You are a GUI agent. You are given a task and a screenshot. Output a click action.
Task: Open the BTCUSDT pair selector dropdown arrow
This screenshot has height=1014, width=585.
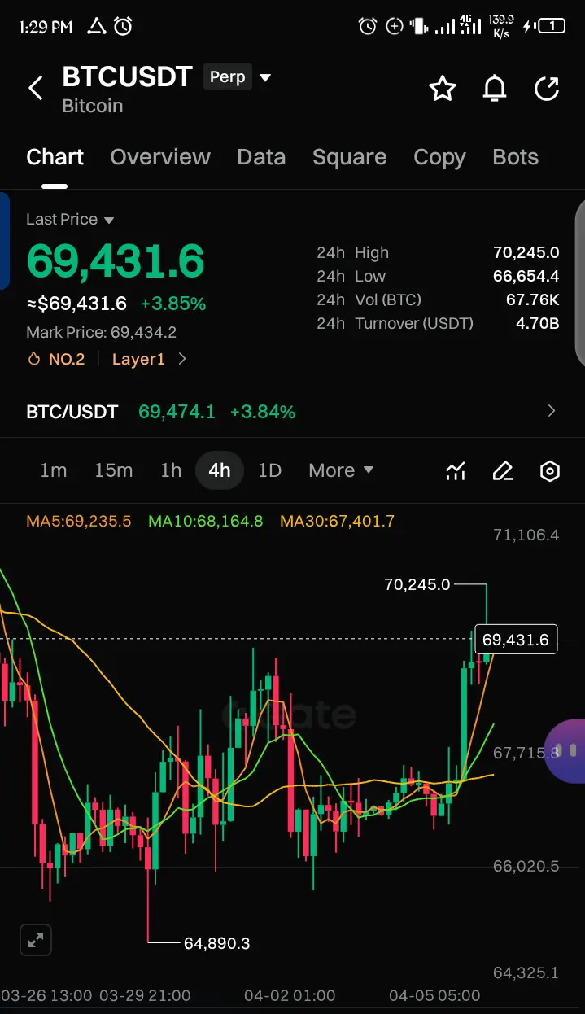pyautogui.click(x=264, y=78)
